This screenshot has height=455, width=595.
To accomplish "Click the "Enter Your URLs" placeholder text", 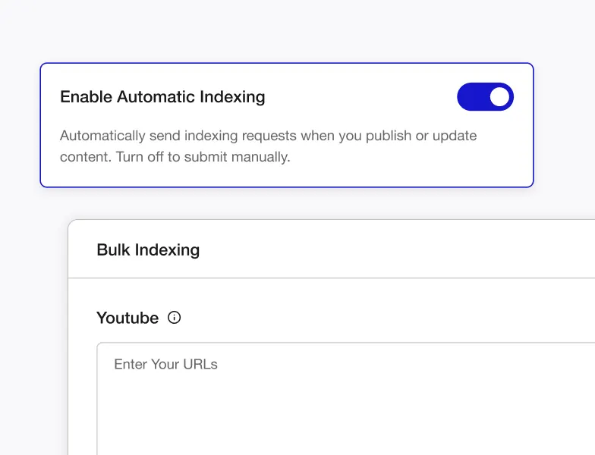I will pos(165,364).
